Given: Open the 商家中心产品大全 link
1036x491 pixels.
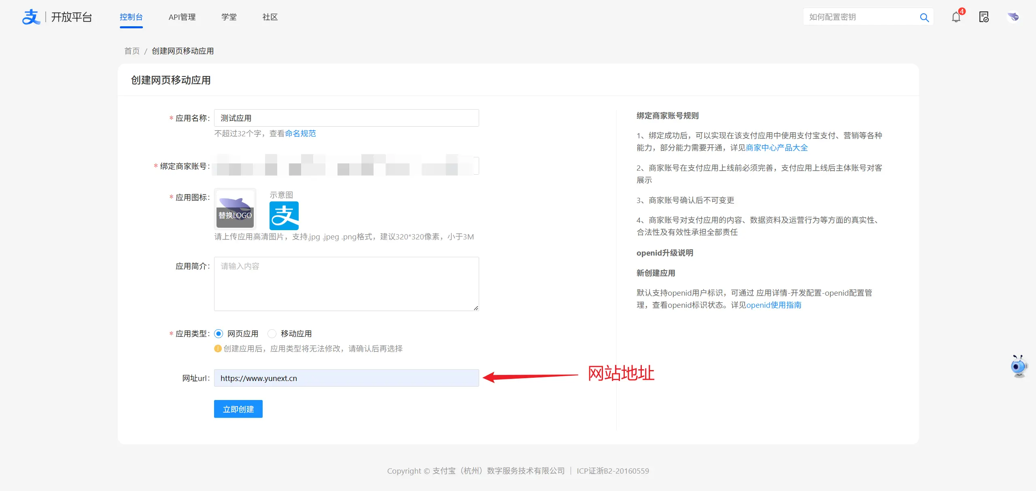Looking at the screenshot, I should pos(777,148).
